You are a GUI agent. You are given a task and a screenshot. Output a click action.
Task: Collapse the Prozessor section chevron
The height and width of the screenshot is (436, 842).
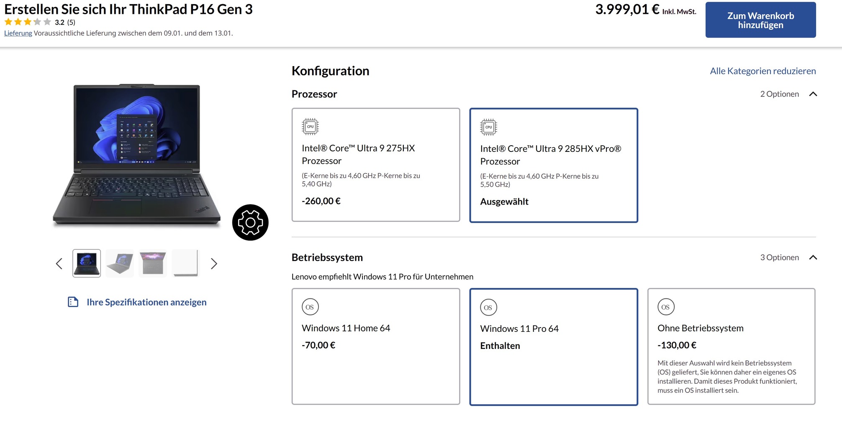click(813, 94)
